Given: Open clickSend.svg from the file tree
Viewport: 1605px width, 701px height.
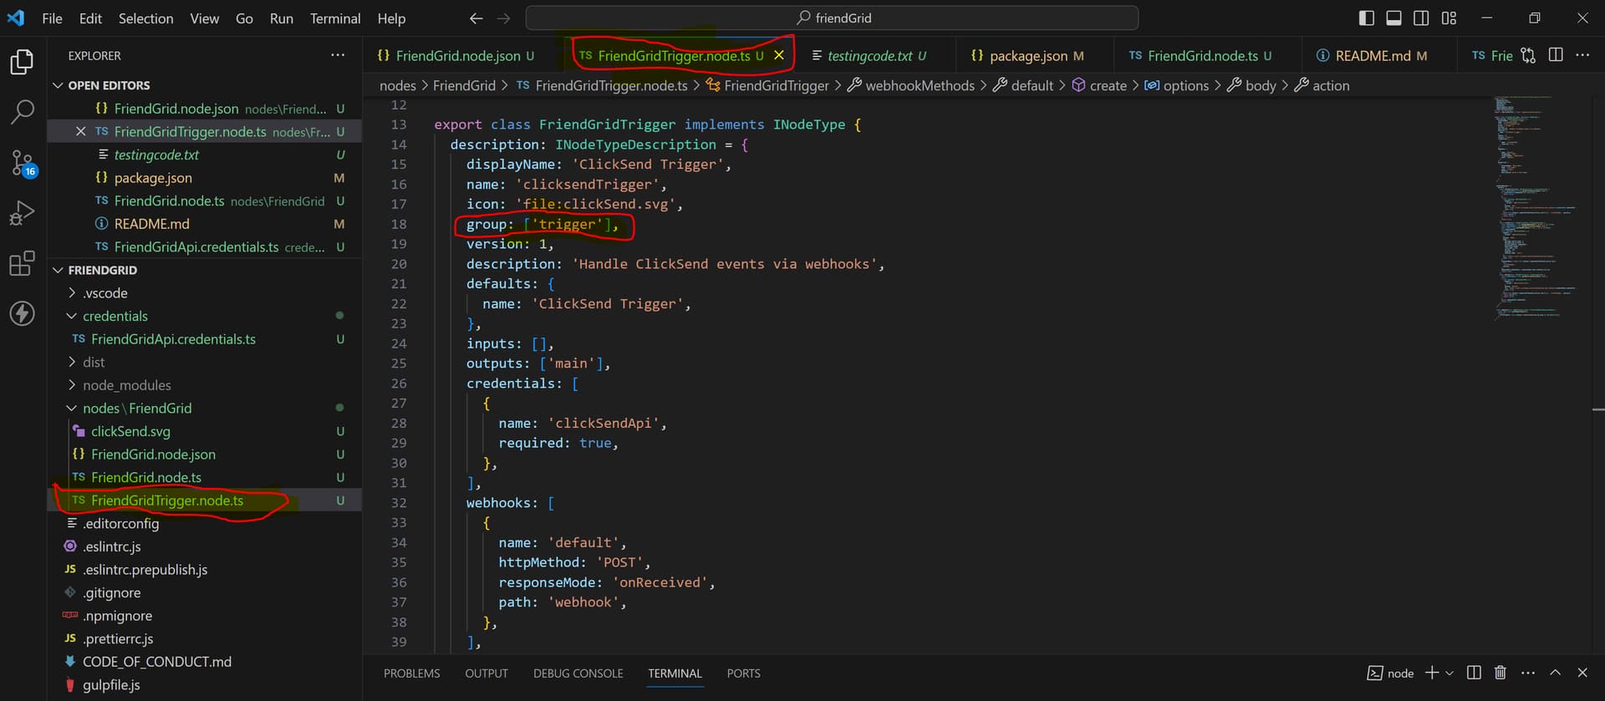Looking at the screenshot, I should point(130,431).
